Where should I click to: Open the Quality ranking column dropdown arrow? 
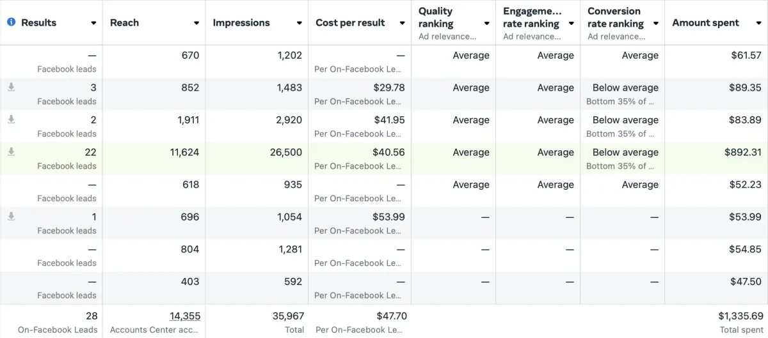point(486,24)
